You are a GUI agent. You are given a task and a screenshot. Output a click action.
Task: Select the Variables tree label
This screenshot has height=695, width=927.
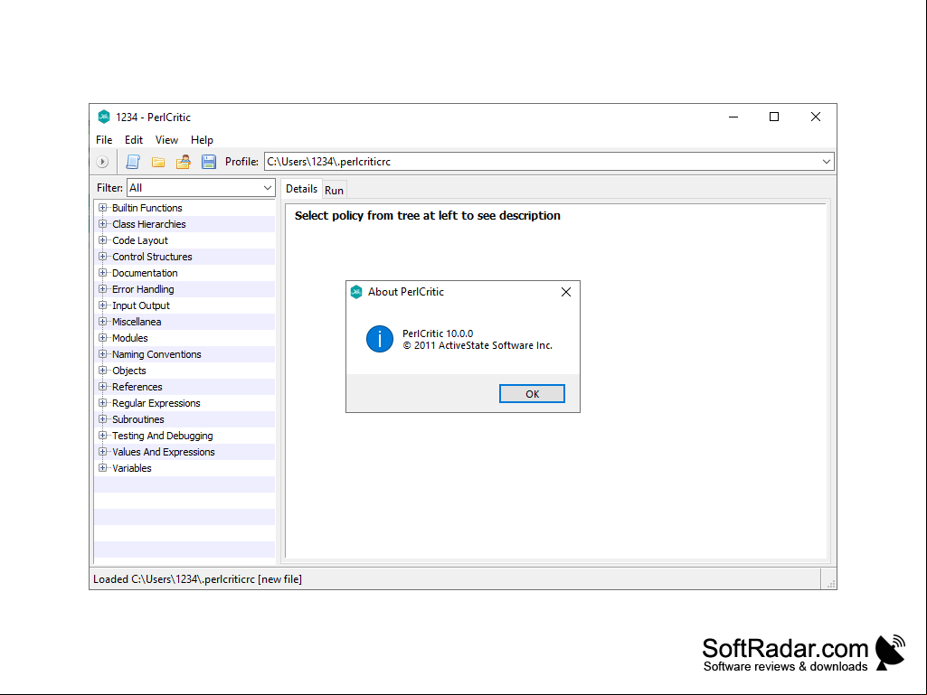pyautogui.click(x=132, y=468)
